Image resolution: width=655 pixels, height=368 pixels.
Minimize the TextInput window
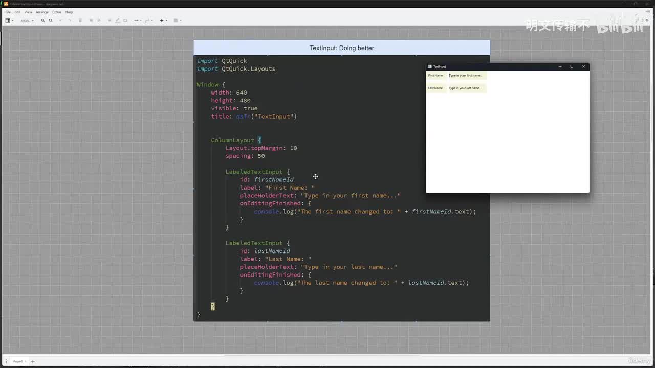(560, 66)
